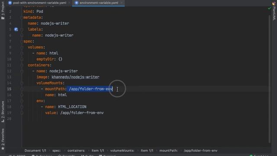Image resolution: width=277 pixels, height=156 pixels.
Task: Fold the mountPath list item on line 15
Action: (22, 89)
